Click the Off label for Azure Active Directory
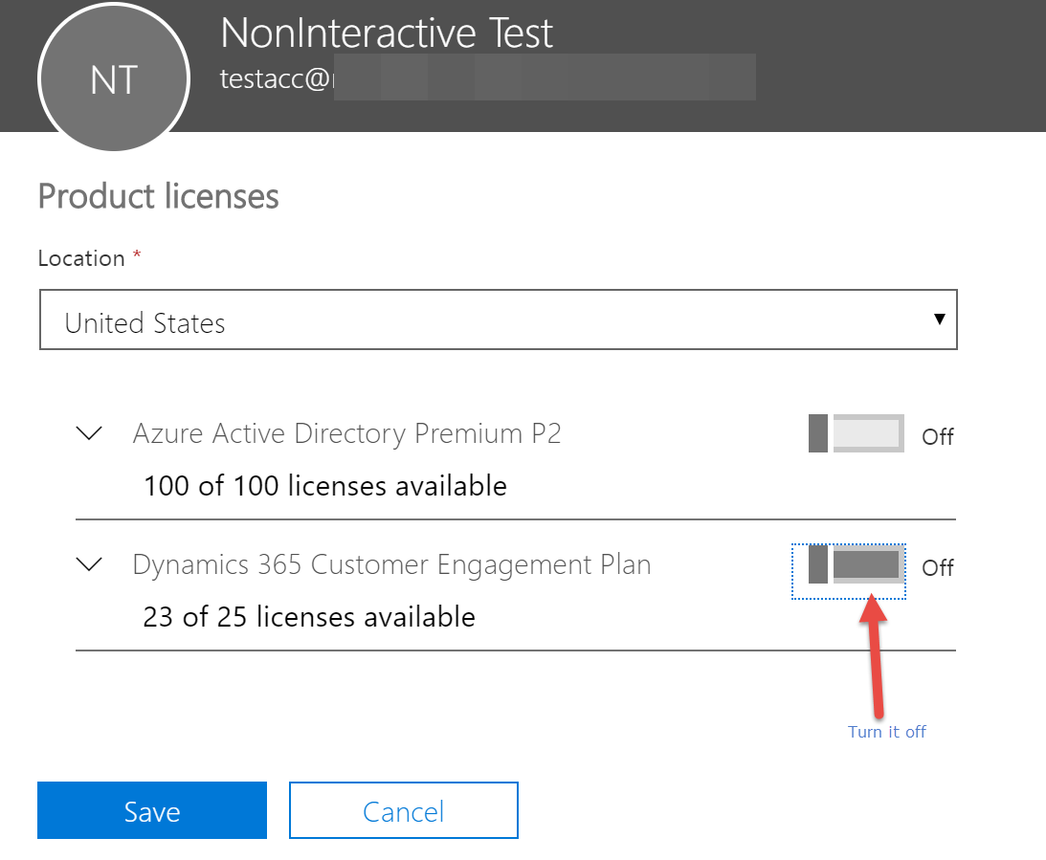Image resolution: width=1046 pixels, height=860 pixels. point(937,436)
